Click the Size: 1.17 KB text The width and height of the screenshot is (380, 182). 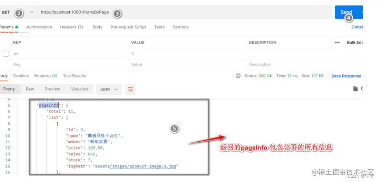coord(313,76)
